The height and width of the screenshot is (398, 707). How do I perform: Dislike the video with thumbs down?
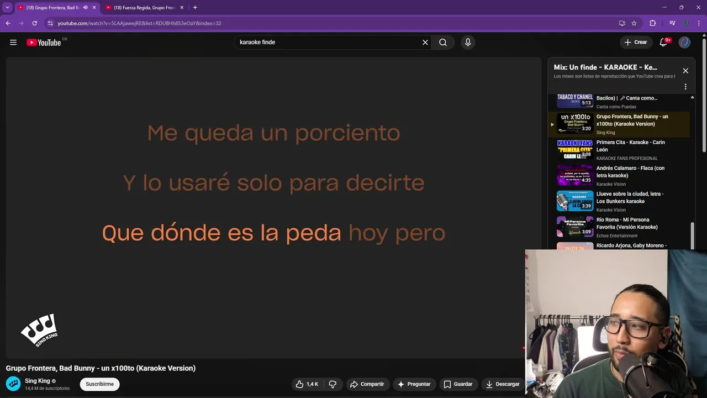tap(333, 384)
